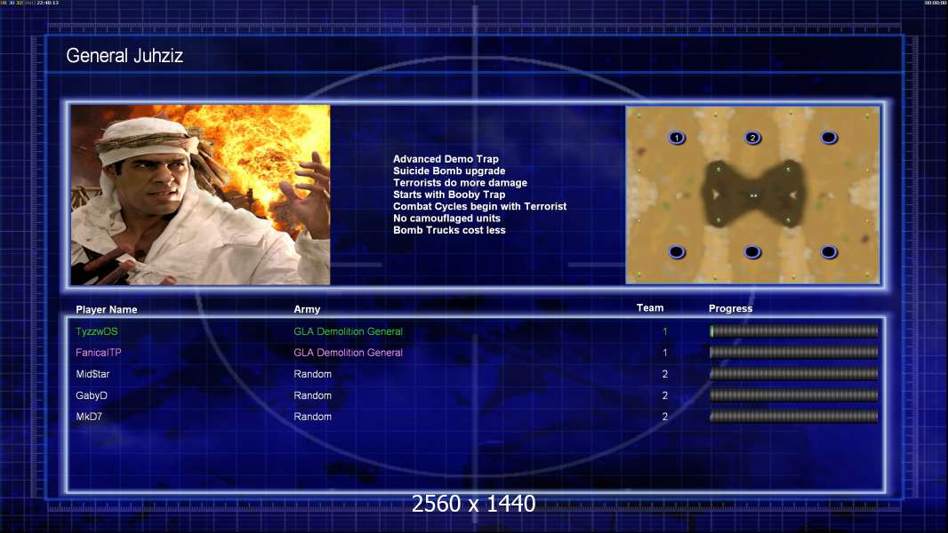Image resolution: width=948 pixels, height=533 pixels.
Task: Click the General Juhziz title
Action: 125,56
